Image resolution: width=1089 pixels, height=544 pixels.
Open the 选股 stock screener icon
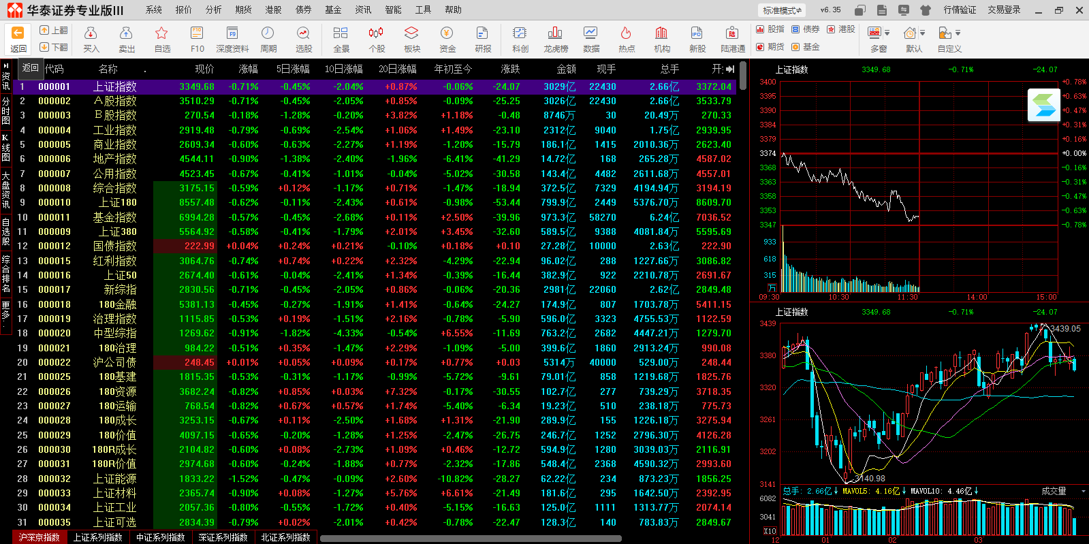click(303, 39)
